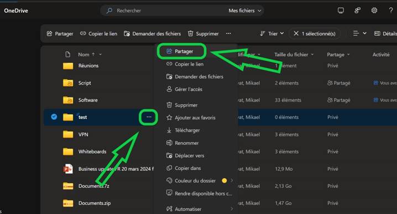Click Partagé status on the Software row
The width and height of the screenshot is (397, 214).
339,100
